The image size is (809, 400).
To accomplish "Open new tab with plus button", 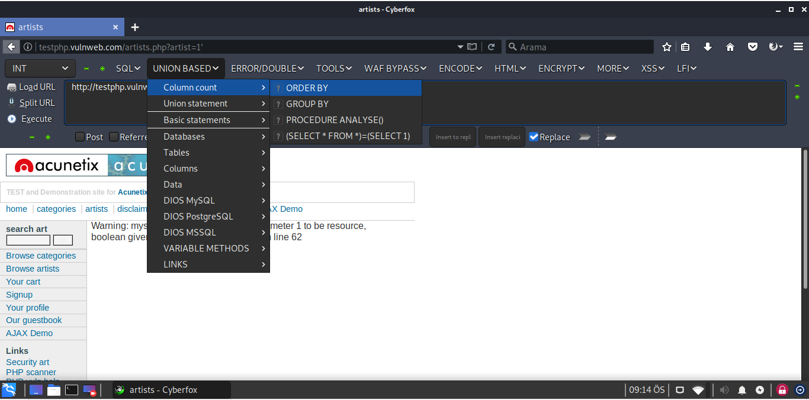I will pyautogui.click(x=135, y=27).
